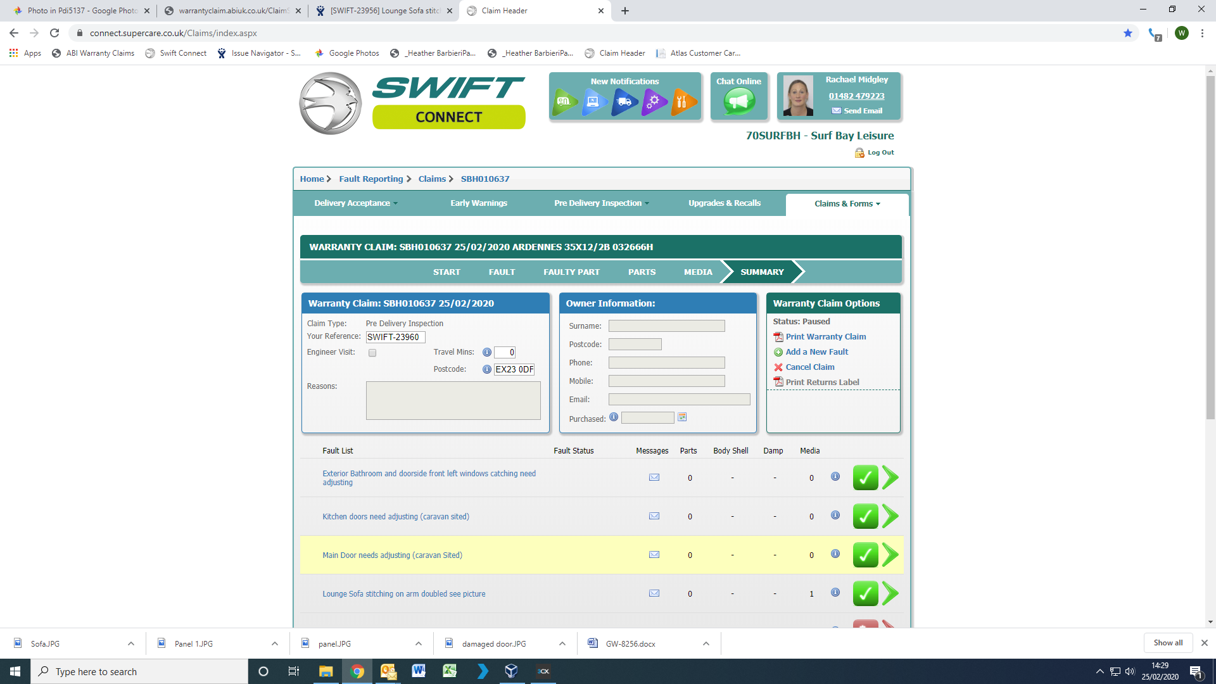Image resolution: width=1216 pixels, height=684 pixels.
Task: Open messages envelope for Kitchen doors fault
Action: point(654,516)
